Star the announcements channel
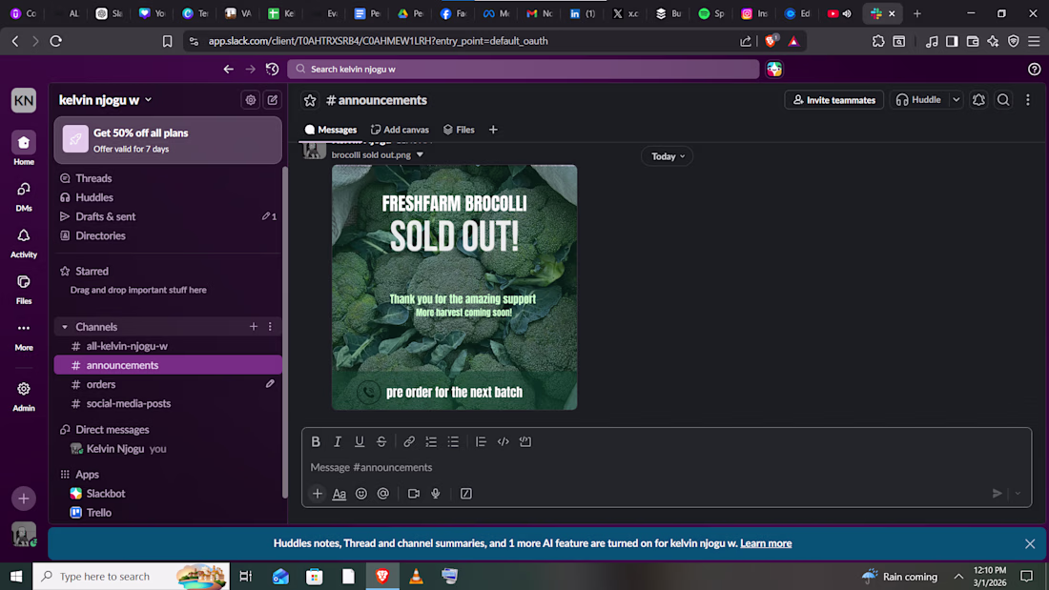This screenshot has width=1049, height=590. (x=310, y=100)
